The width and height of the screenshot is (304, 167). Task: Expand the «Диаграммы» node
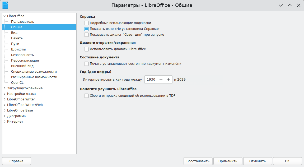[x=4, y=116]
